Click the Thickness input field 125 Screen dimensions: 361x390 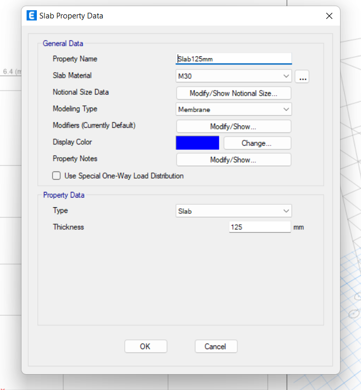tap(260, 227)
